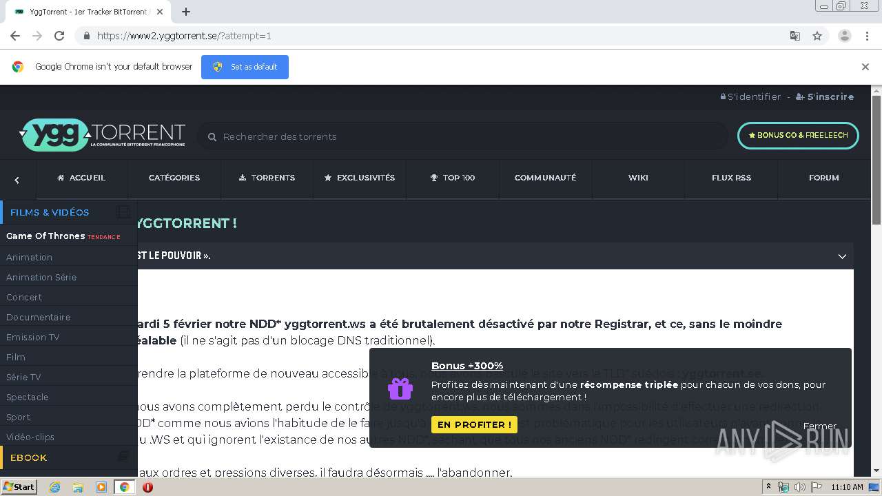Viewport: 882px width, 496px height.
Task: Select Documentaire subcategory
Action: point(38,317)
